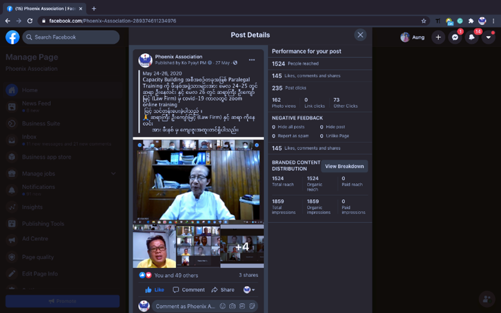
Task: Open Insights in the sidebar
Action: click(62, 207)
